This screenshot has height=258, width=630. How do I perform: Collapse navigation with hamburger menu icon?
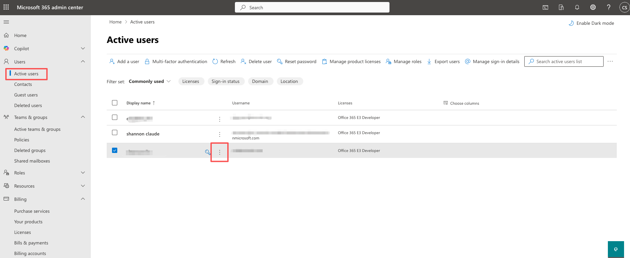pos(6,22)
